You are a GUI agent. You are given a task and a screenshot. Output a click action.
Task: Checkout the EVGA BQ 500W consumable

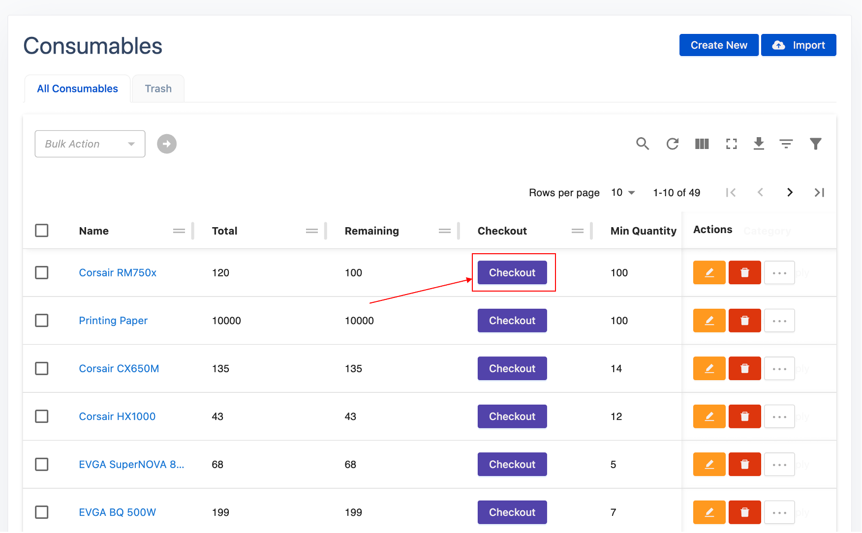(x=512, y=512)
